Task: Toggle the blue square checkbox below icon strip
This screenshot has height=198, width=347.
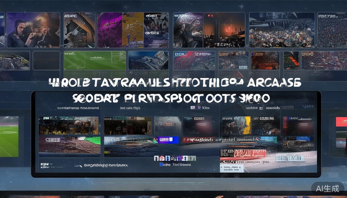Action: point(162,164)
